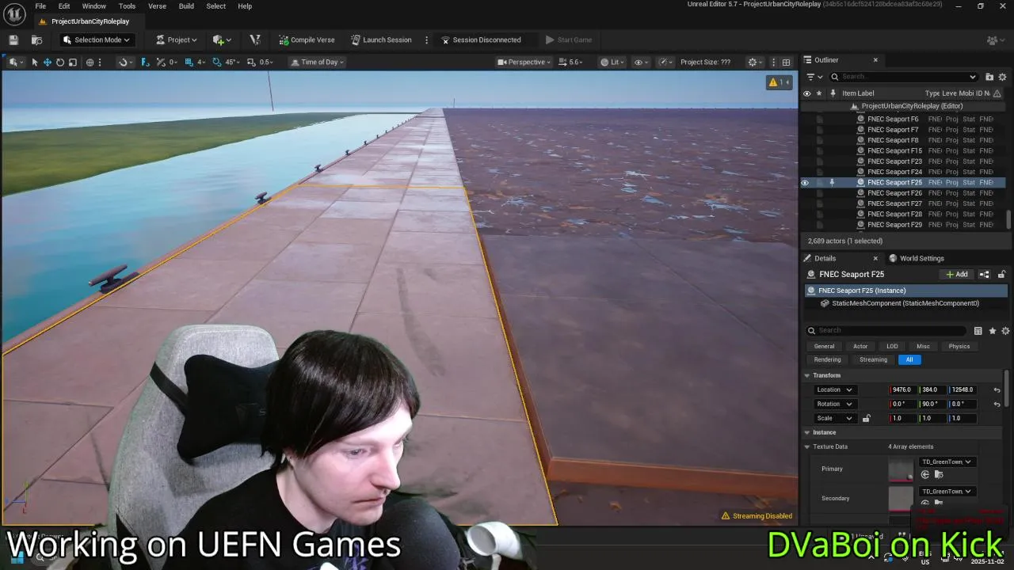
Task: Open the Rotation type dropdown
Action: pos(834,404)
